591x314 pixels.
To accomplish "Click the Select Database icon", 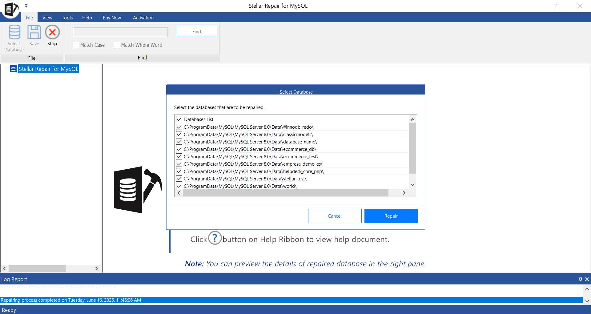I will click(14, 38).
